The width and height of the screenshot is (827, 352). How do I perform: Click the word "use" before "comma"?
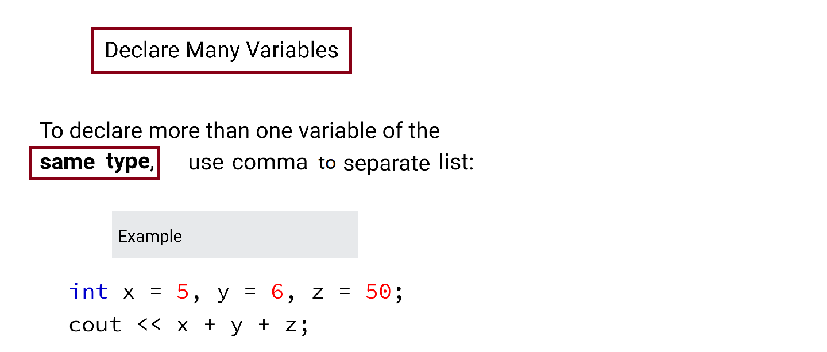[x=206, y=163]
